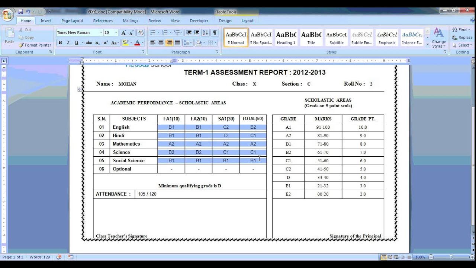
Task: Decrease the paragraph indent
Action: coord(189,33)
